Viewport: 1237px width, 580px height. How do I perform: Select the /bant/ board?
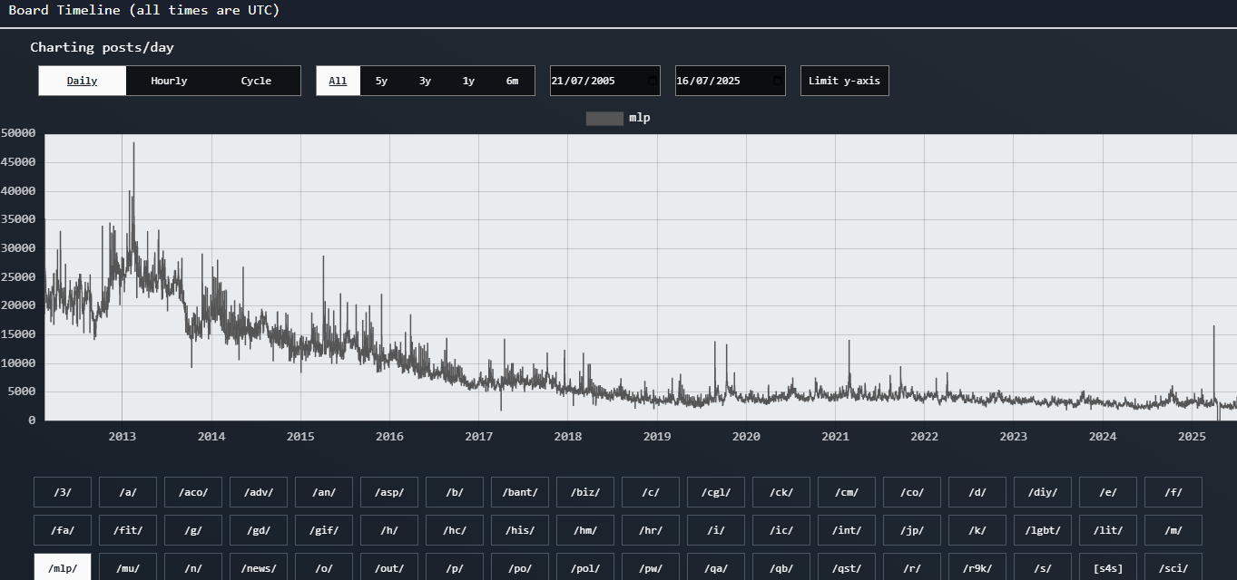[520, 492]
